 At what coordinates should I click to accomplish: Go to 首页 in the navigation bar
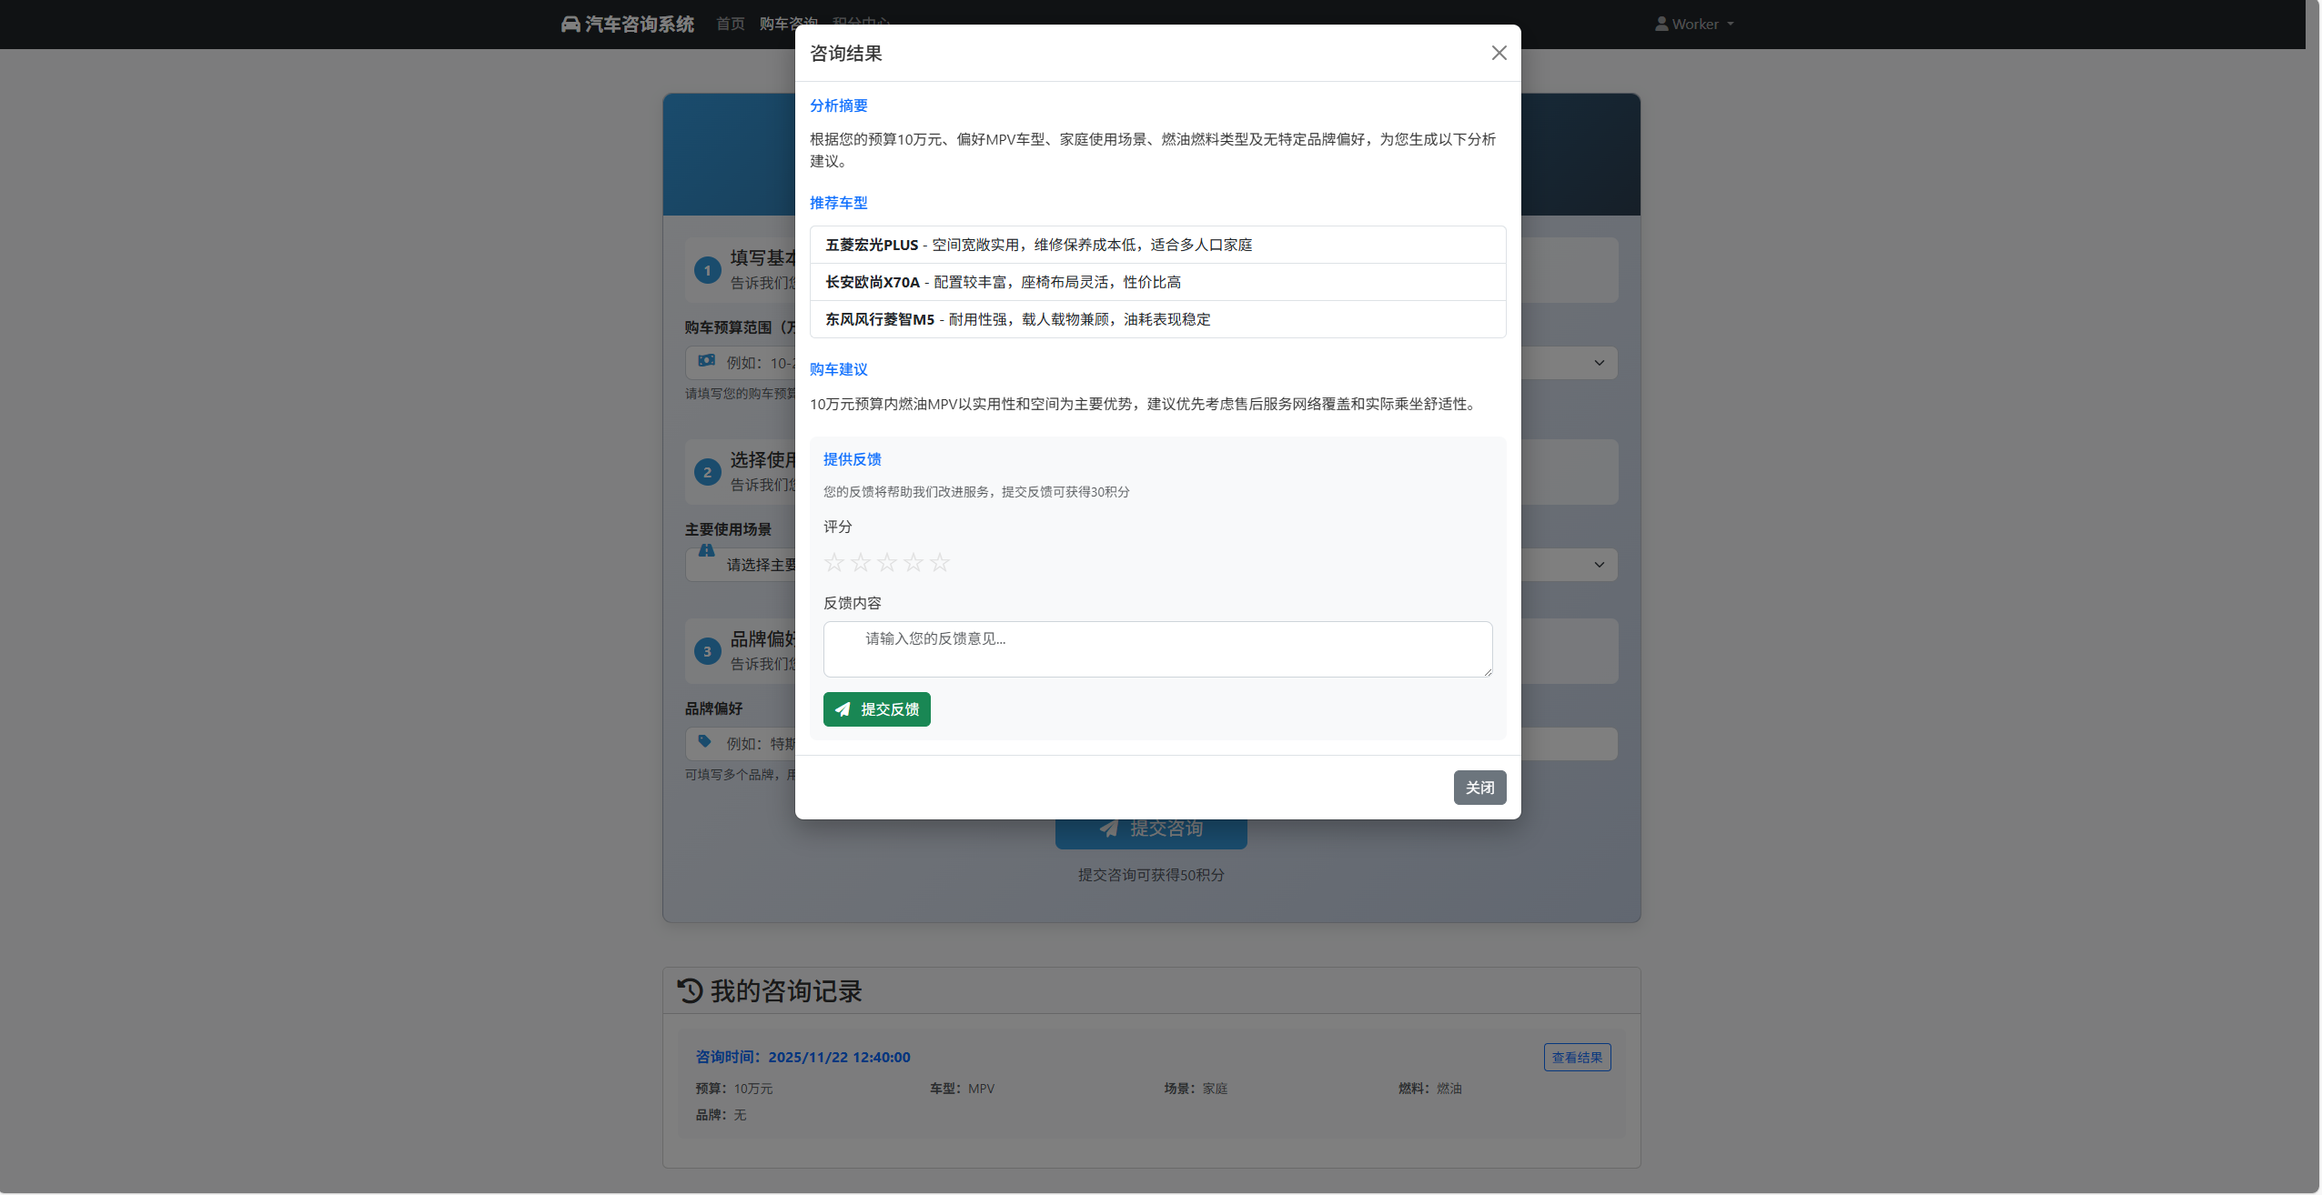pyautogui.click(x=730, y=25)
